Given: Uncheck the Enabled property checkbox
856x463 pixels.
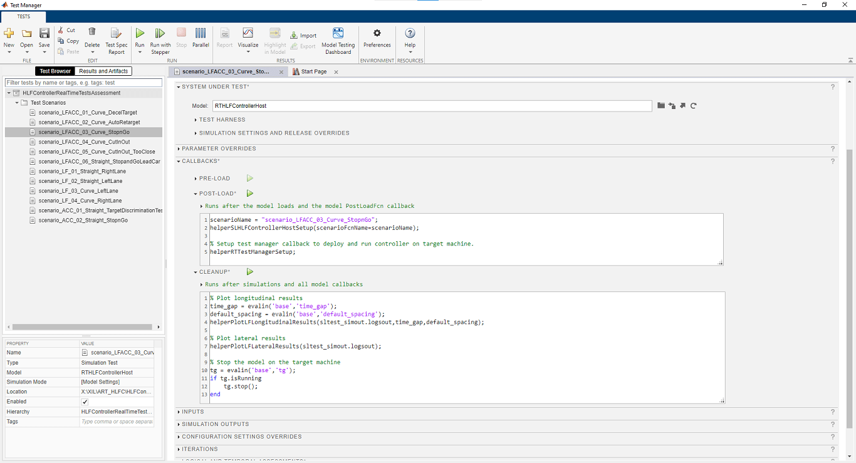Looking at the screenshot, I should click(85, 402).
